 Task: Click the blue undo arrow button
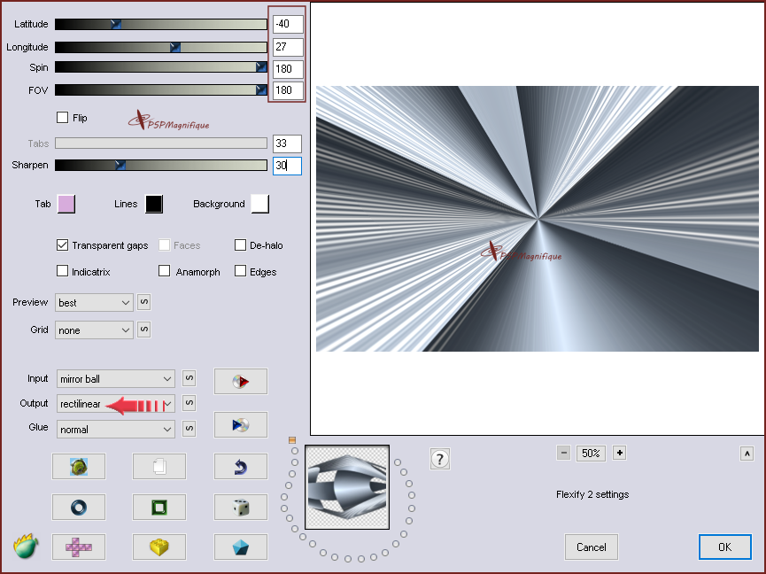pos(240,466)
